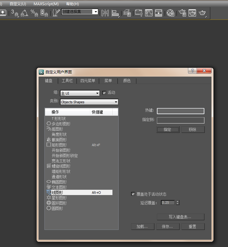
Task: Click the Mirror tool icon
Action: tap(105, 13)
